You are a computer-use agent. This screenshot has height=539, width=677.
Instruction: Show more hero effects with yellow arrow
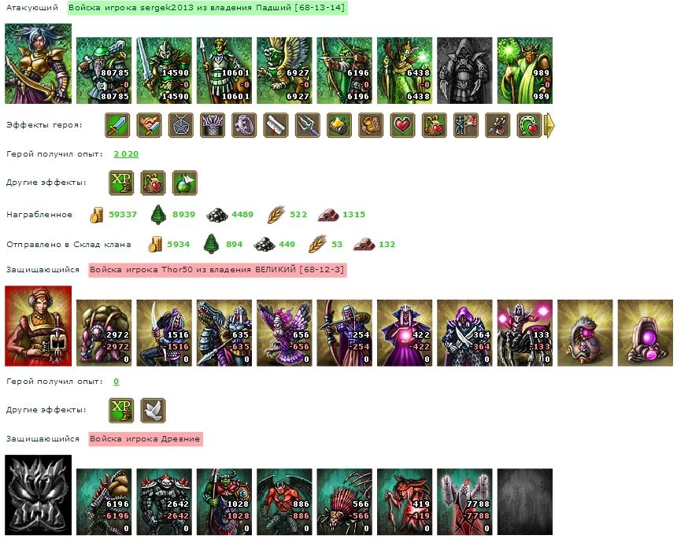549,125
